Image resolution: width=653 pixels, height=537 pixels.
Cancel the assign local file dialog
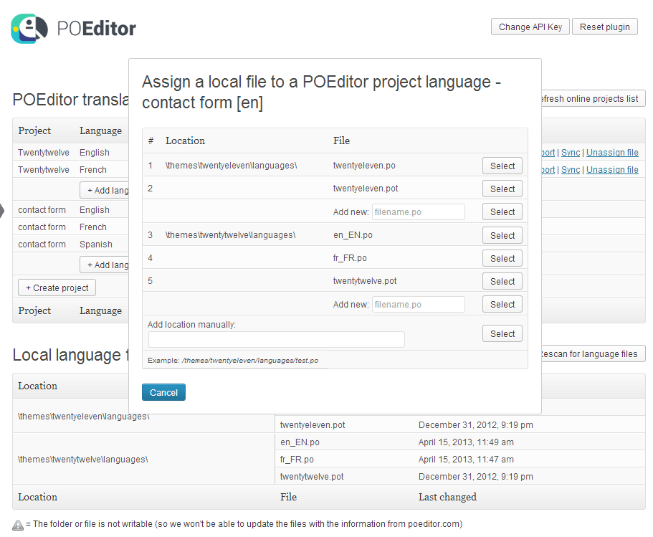163,392
